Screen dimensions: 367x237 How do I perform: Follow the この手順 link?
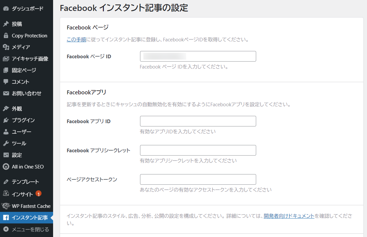(x=76, y=39)
